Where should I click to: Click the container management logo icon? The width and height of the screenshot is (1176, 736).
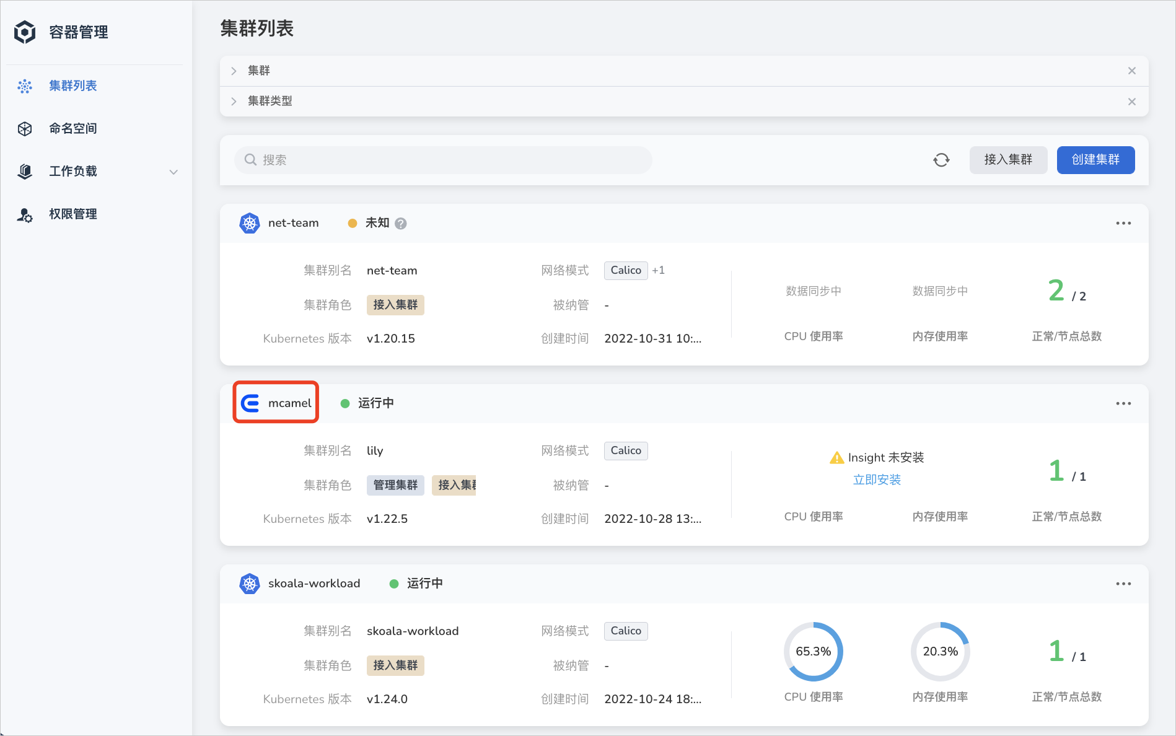point(25,32)
